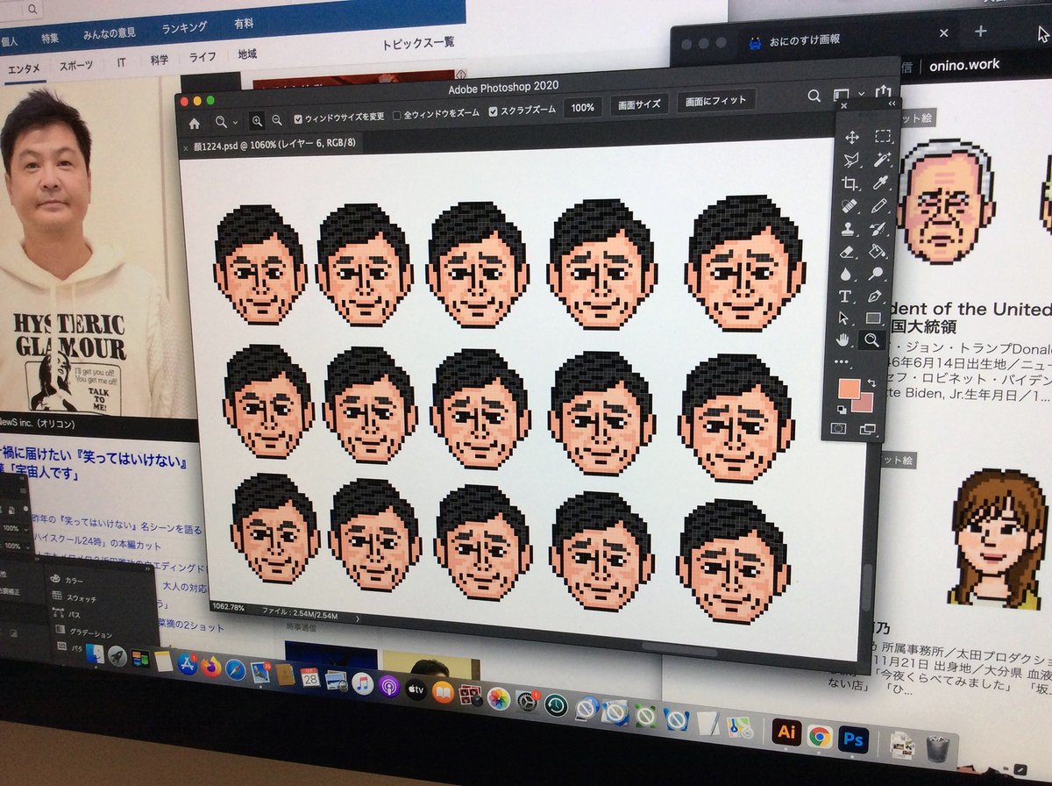The height and width of the screenshot is (786, 1052).
Task: Toggle Quick Mask mode
Action: click(838, 428)
